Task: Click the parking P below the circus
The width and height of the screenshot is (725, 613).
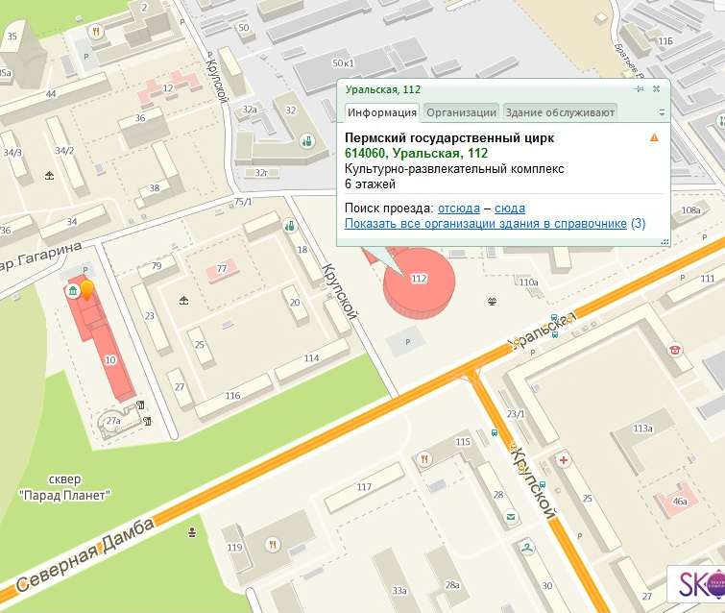Action: point(407,342)
